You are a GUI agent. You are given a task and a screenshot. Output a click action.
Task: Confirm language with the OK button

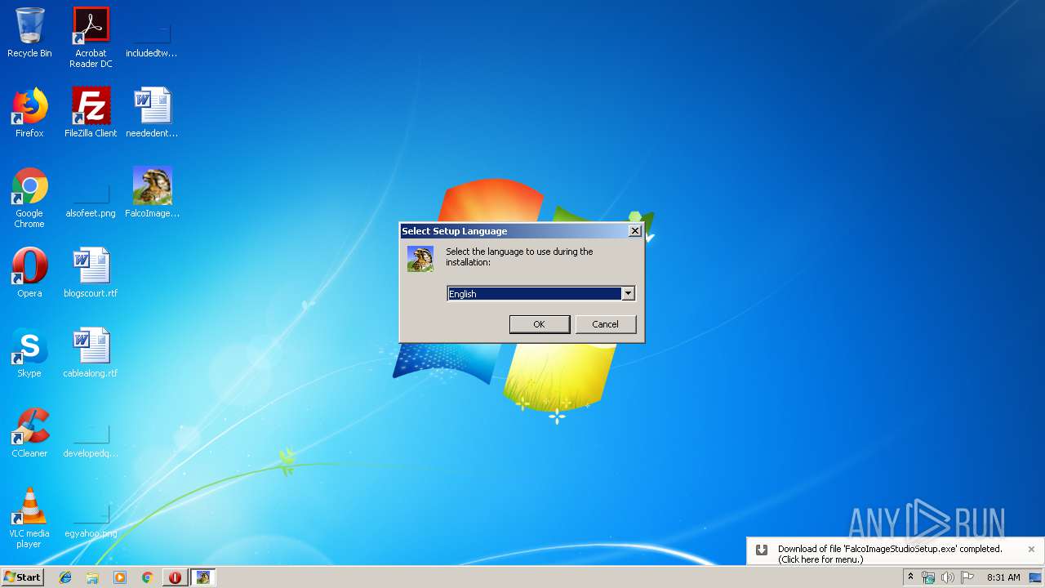click(539, 324)
